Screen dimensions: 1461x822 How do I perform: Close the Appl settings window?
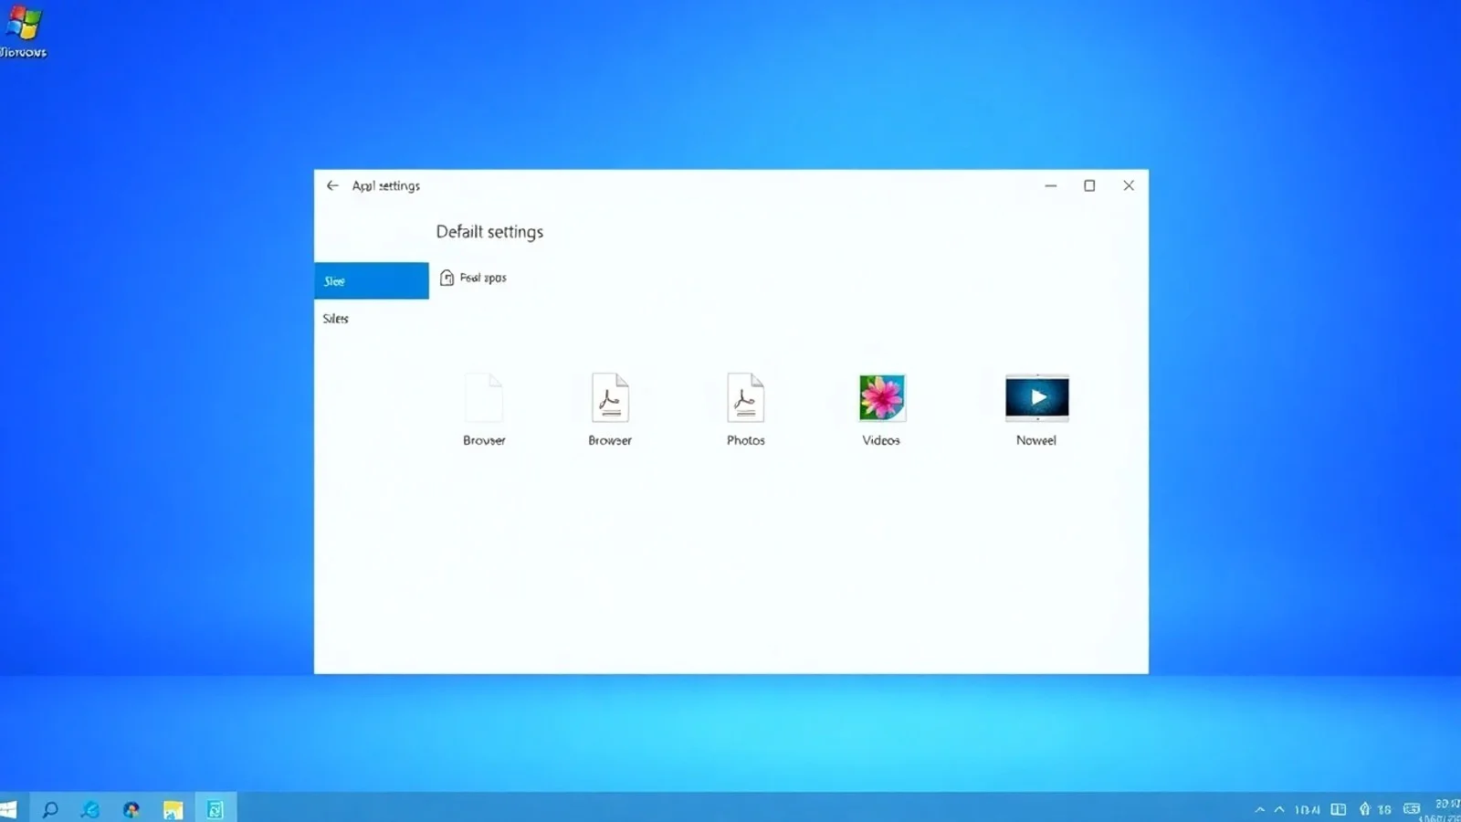point(1129,185)
